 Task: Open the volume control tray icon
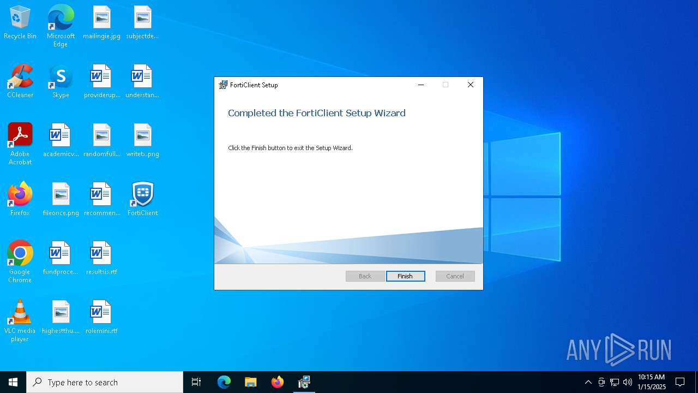628,382
